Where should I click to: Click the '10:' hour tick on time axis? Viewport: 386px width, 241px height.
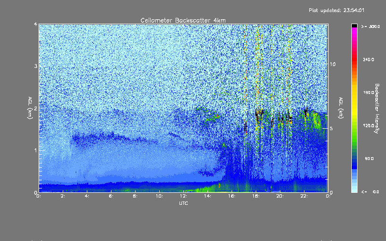[x=160, y=196]
